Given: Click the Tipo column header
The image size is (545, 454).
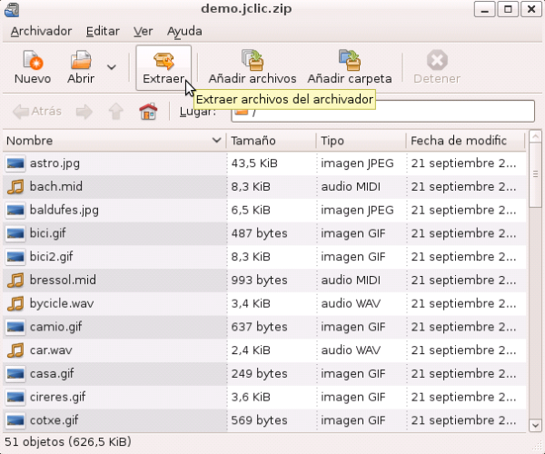Looking at the screenshot, I should (x=359, y=141).
